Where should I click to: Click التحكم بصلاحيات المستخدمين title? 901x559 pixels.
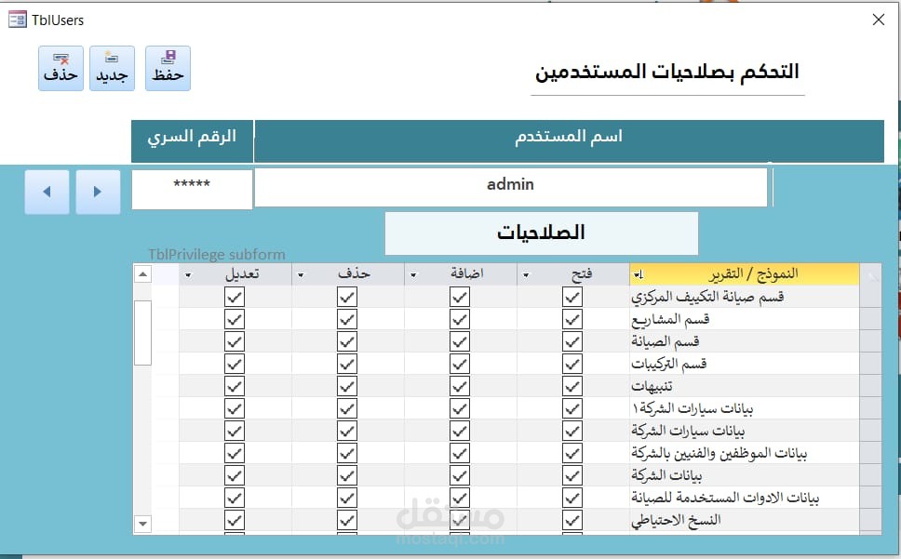667,72
